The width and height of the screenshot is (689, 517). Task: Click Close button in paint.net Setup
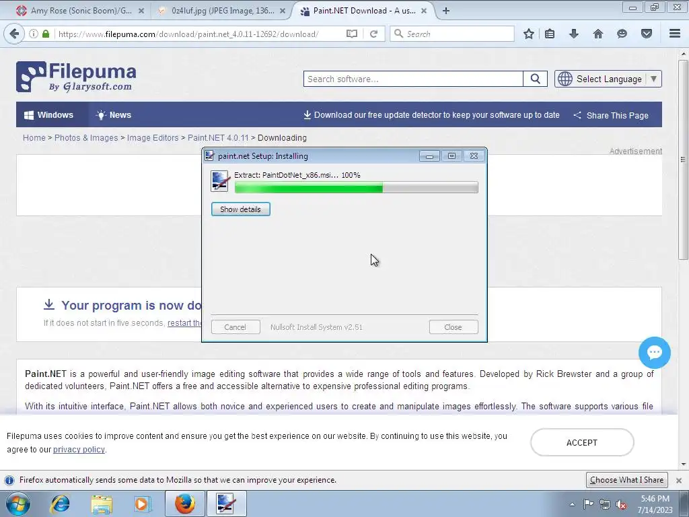(x=453, y=327)
